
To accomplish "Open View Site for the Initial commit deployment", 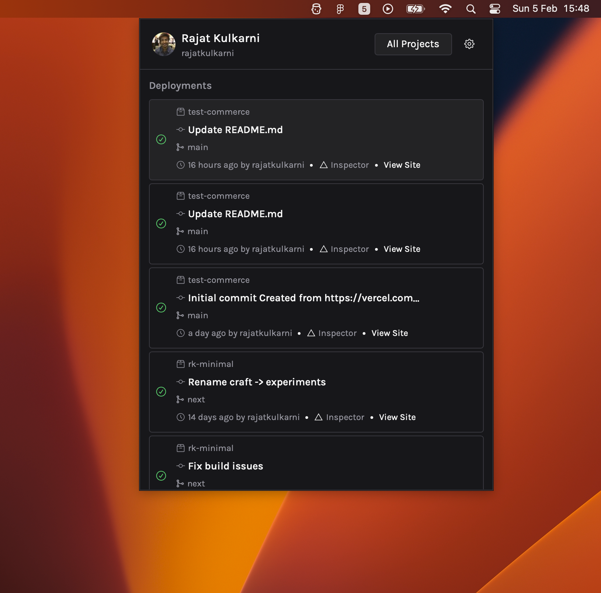I will click(x=390, y=333).
